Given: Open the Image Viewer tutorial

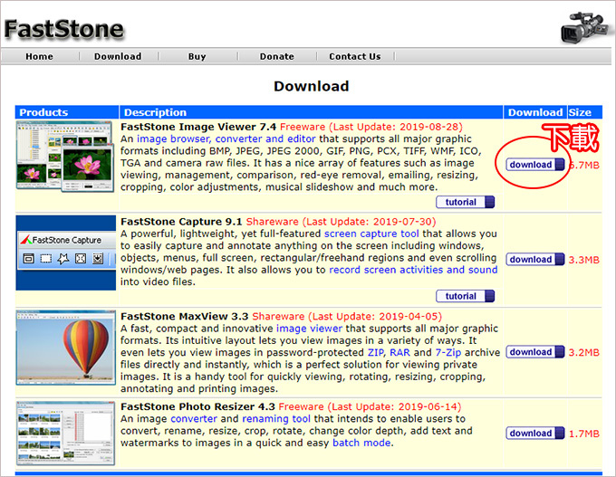Looking at the screenshot, I should click(x=465, y=202).
